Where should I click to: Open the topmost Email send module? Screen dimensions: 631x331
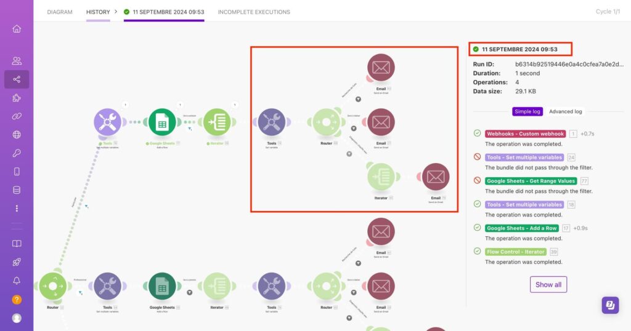click(x=381, y=67)
